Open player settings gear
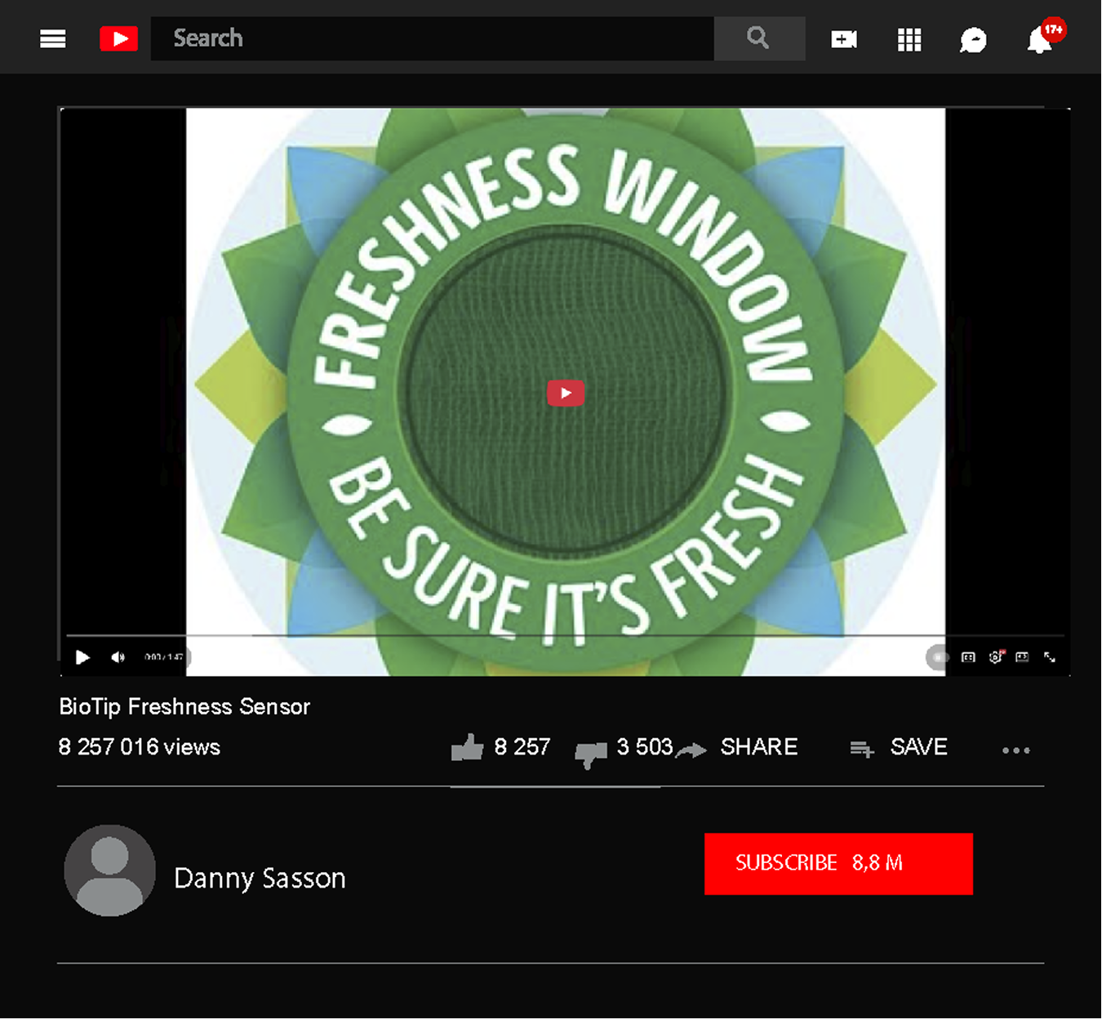 pyautogui.click(x=996, y=656)
